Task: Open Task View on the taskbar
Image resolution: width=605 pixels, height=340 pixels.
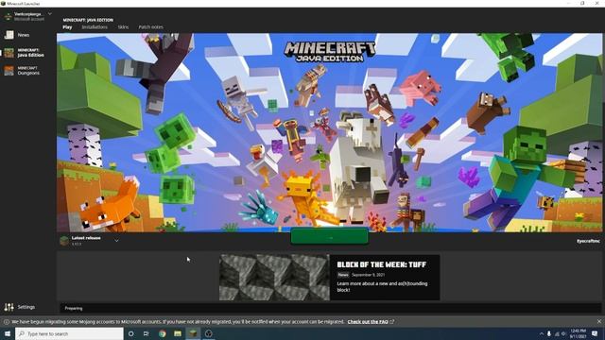Action: pyautogui.click(x=147, y=333)
